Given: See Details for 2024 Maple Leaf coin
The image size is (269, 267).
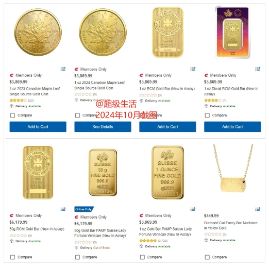Looking at the screenshot, I should (103, 127).
